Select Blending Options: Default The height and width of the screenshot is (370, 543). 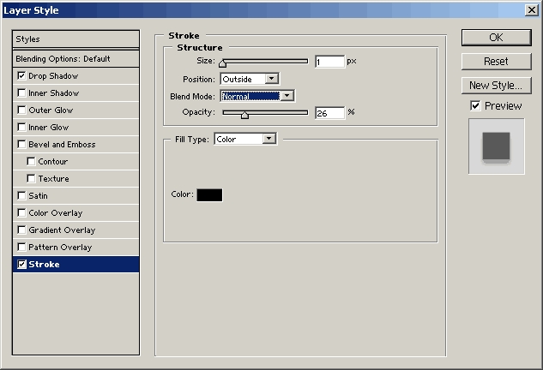click(75, 59)
